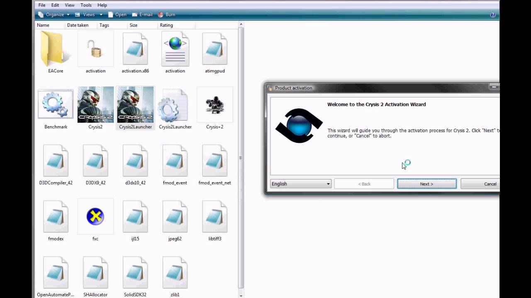Select the SolidSDK32 file
Screen dimensions: 531x298
[x=135, y=276]
